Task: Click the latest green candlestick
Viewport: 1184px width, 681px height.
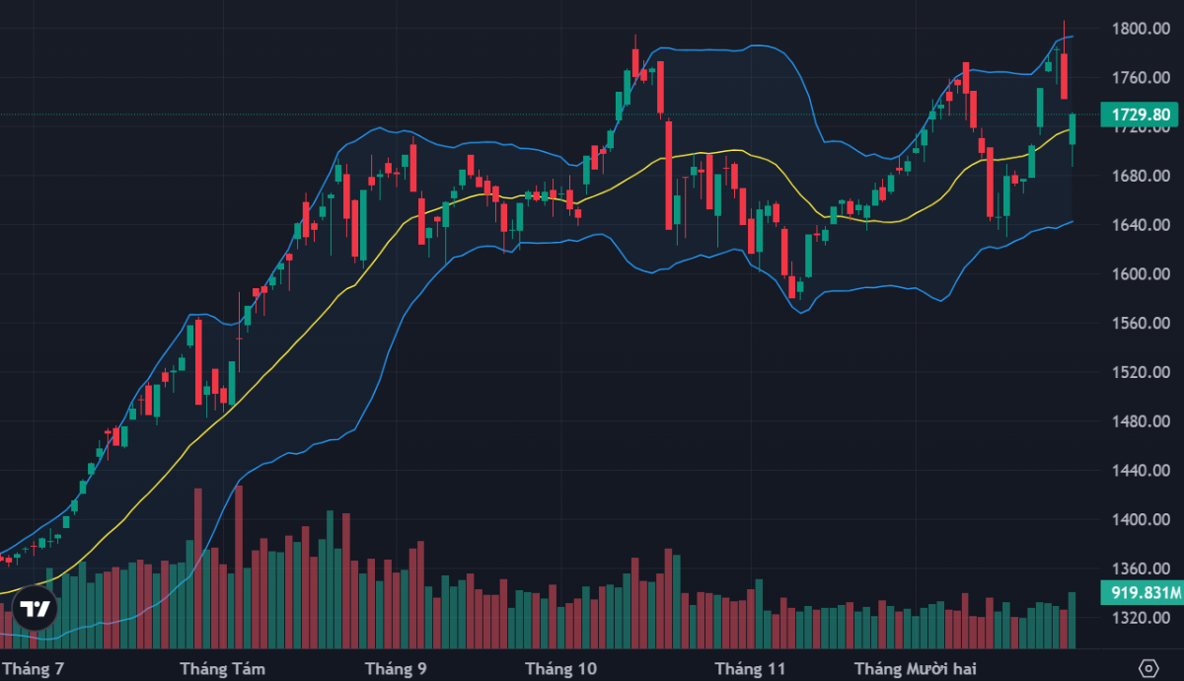Action: (1073, 129)
